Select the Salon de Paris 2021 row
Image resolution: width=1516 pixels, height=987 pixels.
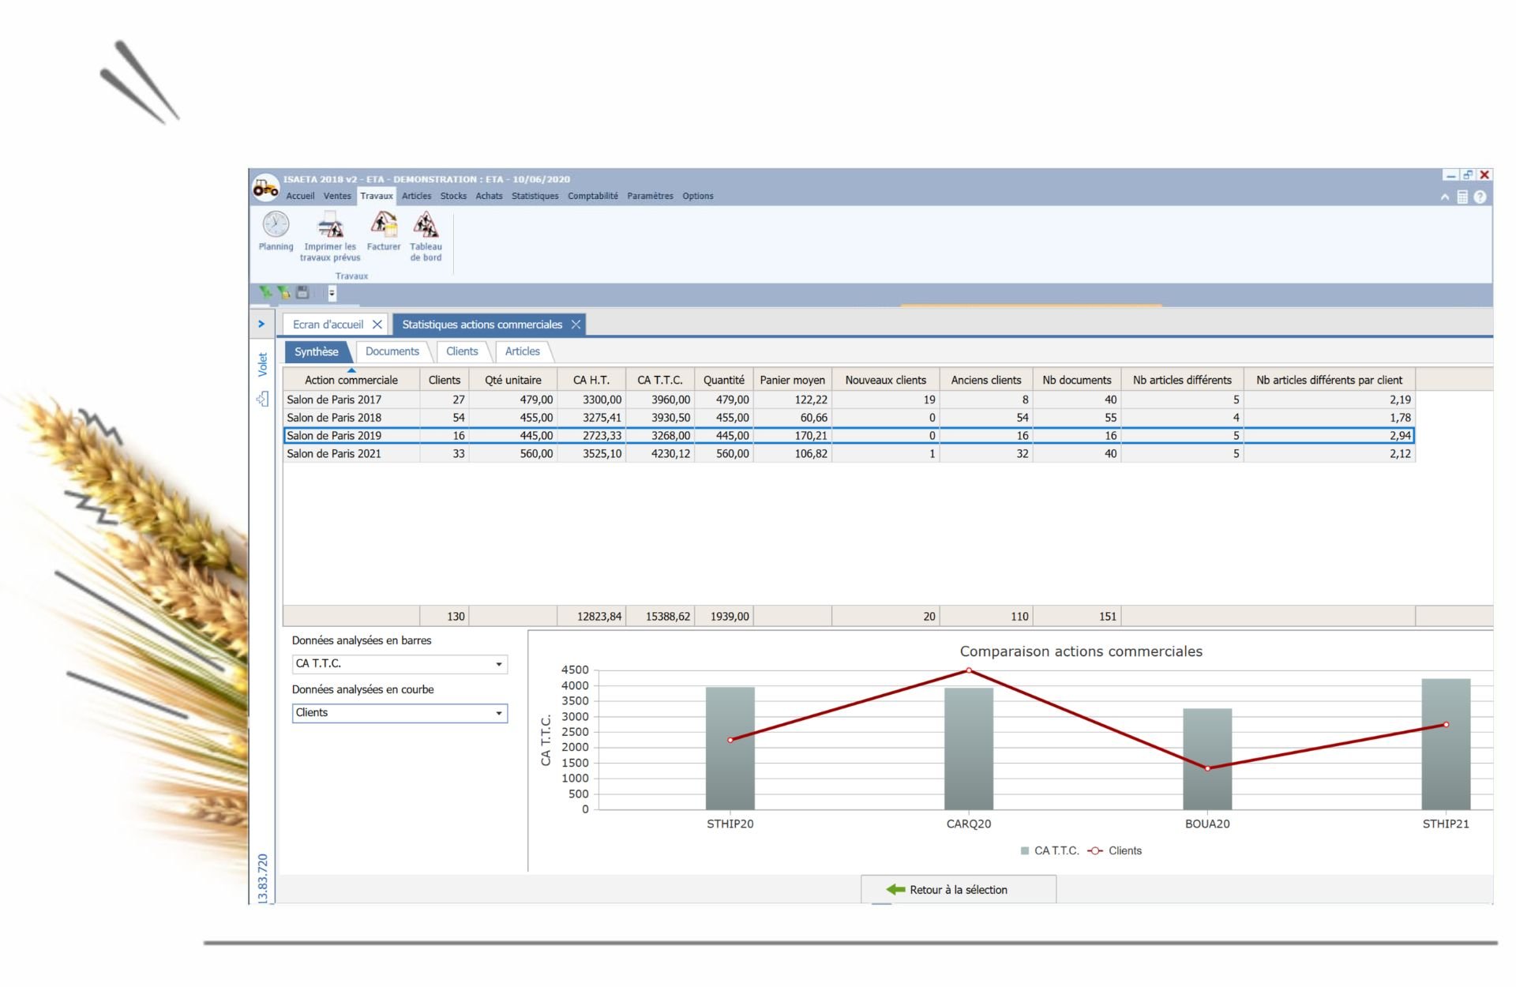(x=334, y=454)
